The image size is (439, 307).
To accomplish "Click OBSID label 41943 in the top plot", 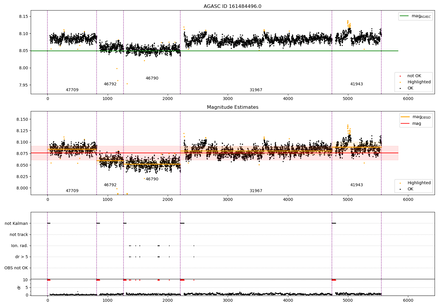I will (x=356, y=84).
